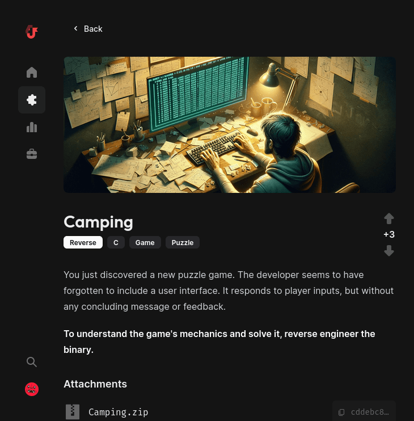
Task: Download the Camping.zip attachment
Action: click(x=118, y=412)
